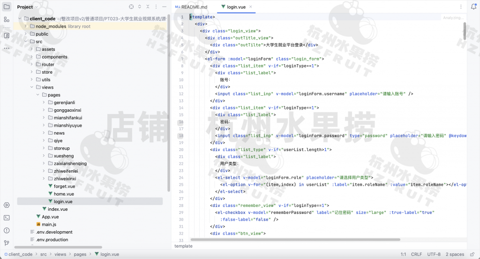480x259 pixels.
Task: Toggle read-only lock icon in status bar
Action: [x=472, y=254]
